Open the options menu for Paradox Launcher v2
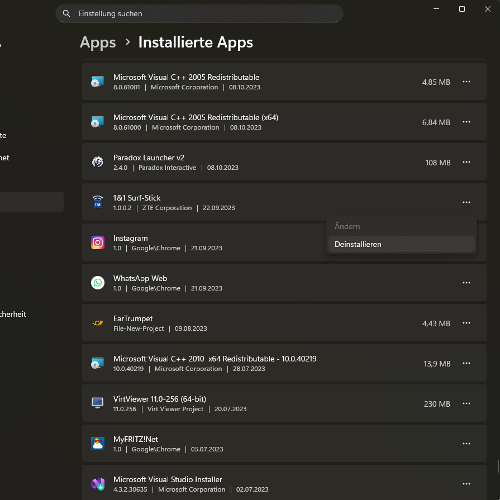Image resolution: width=500 pixels, height=500 pixels. tap(466, 162)
